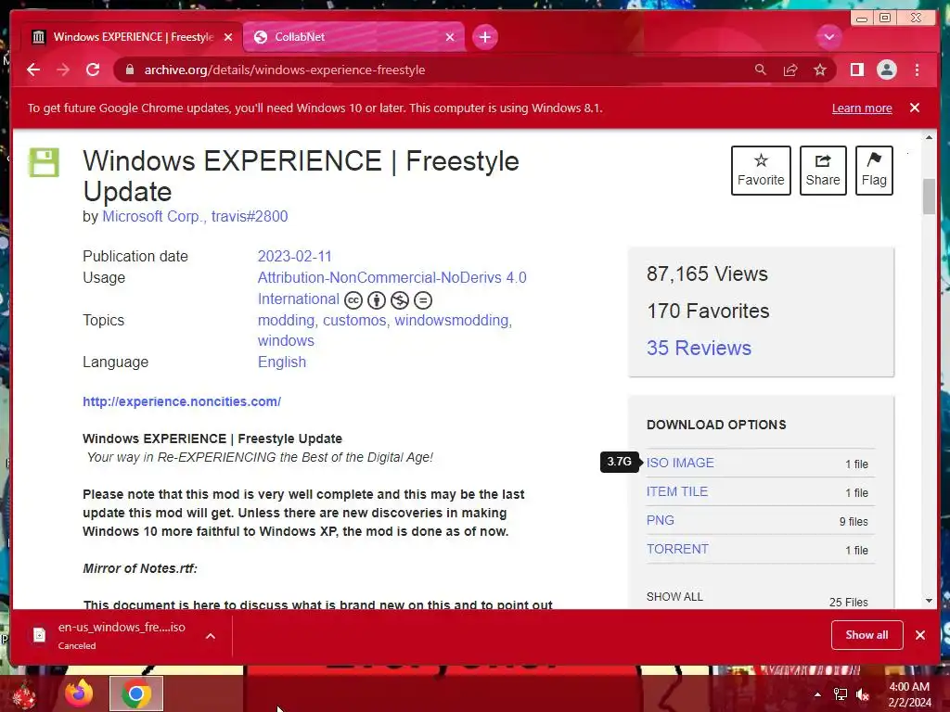Click SHOW ALL download files
Image resolution: width=950 pixels, height=712 pixels.
point(674,597)
